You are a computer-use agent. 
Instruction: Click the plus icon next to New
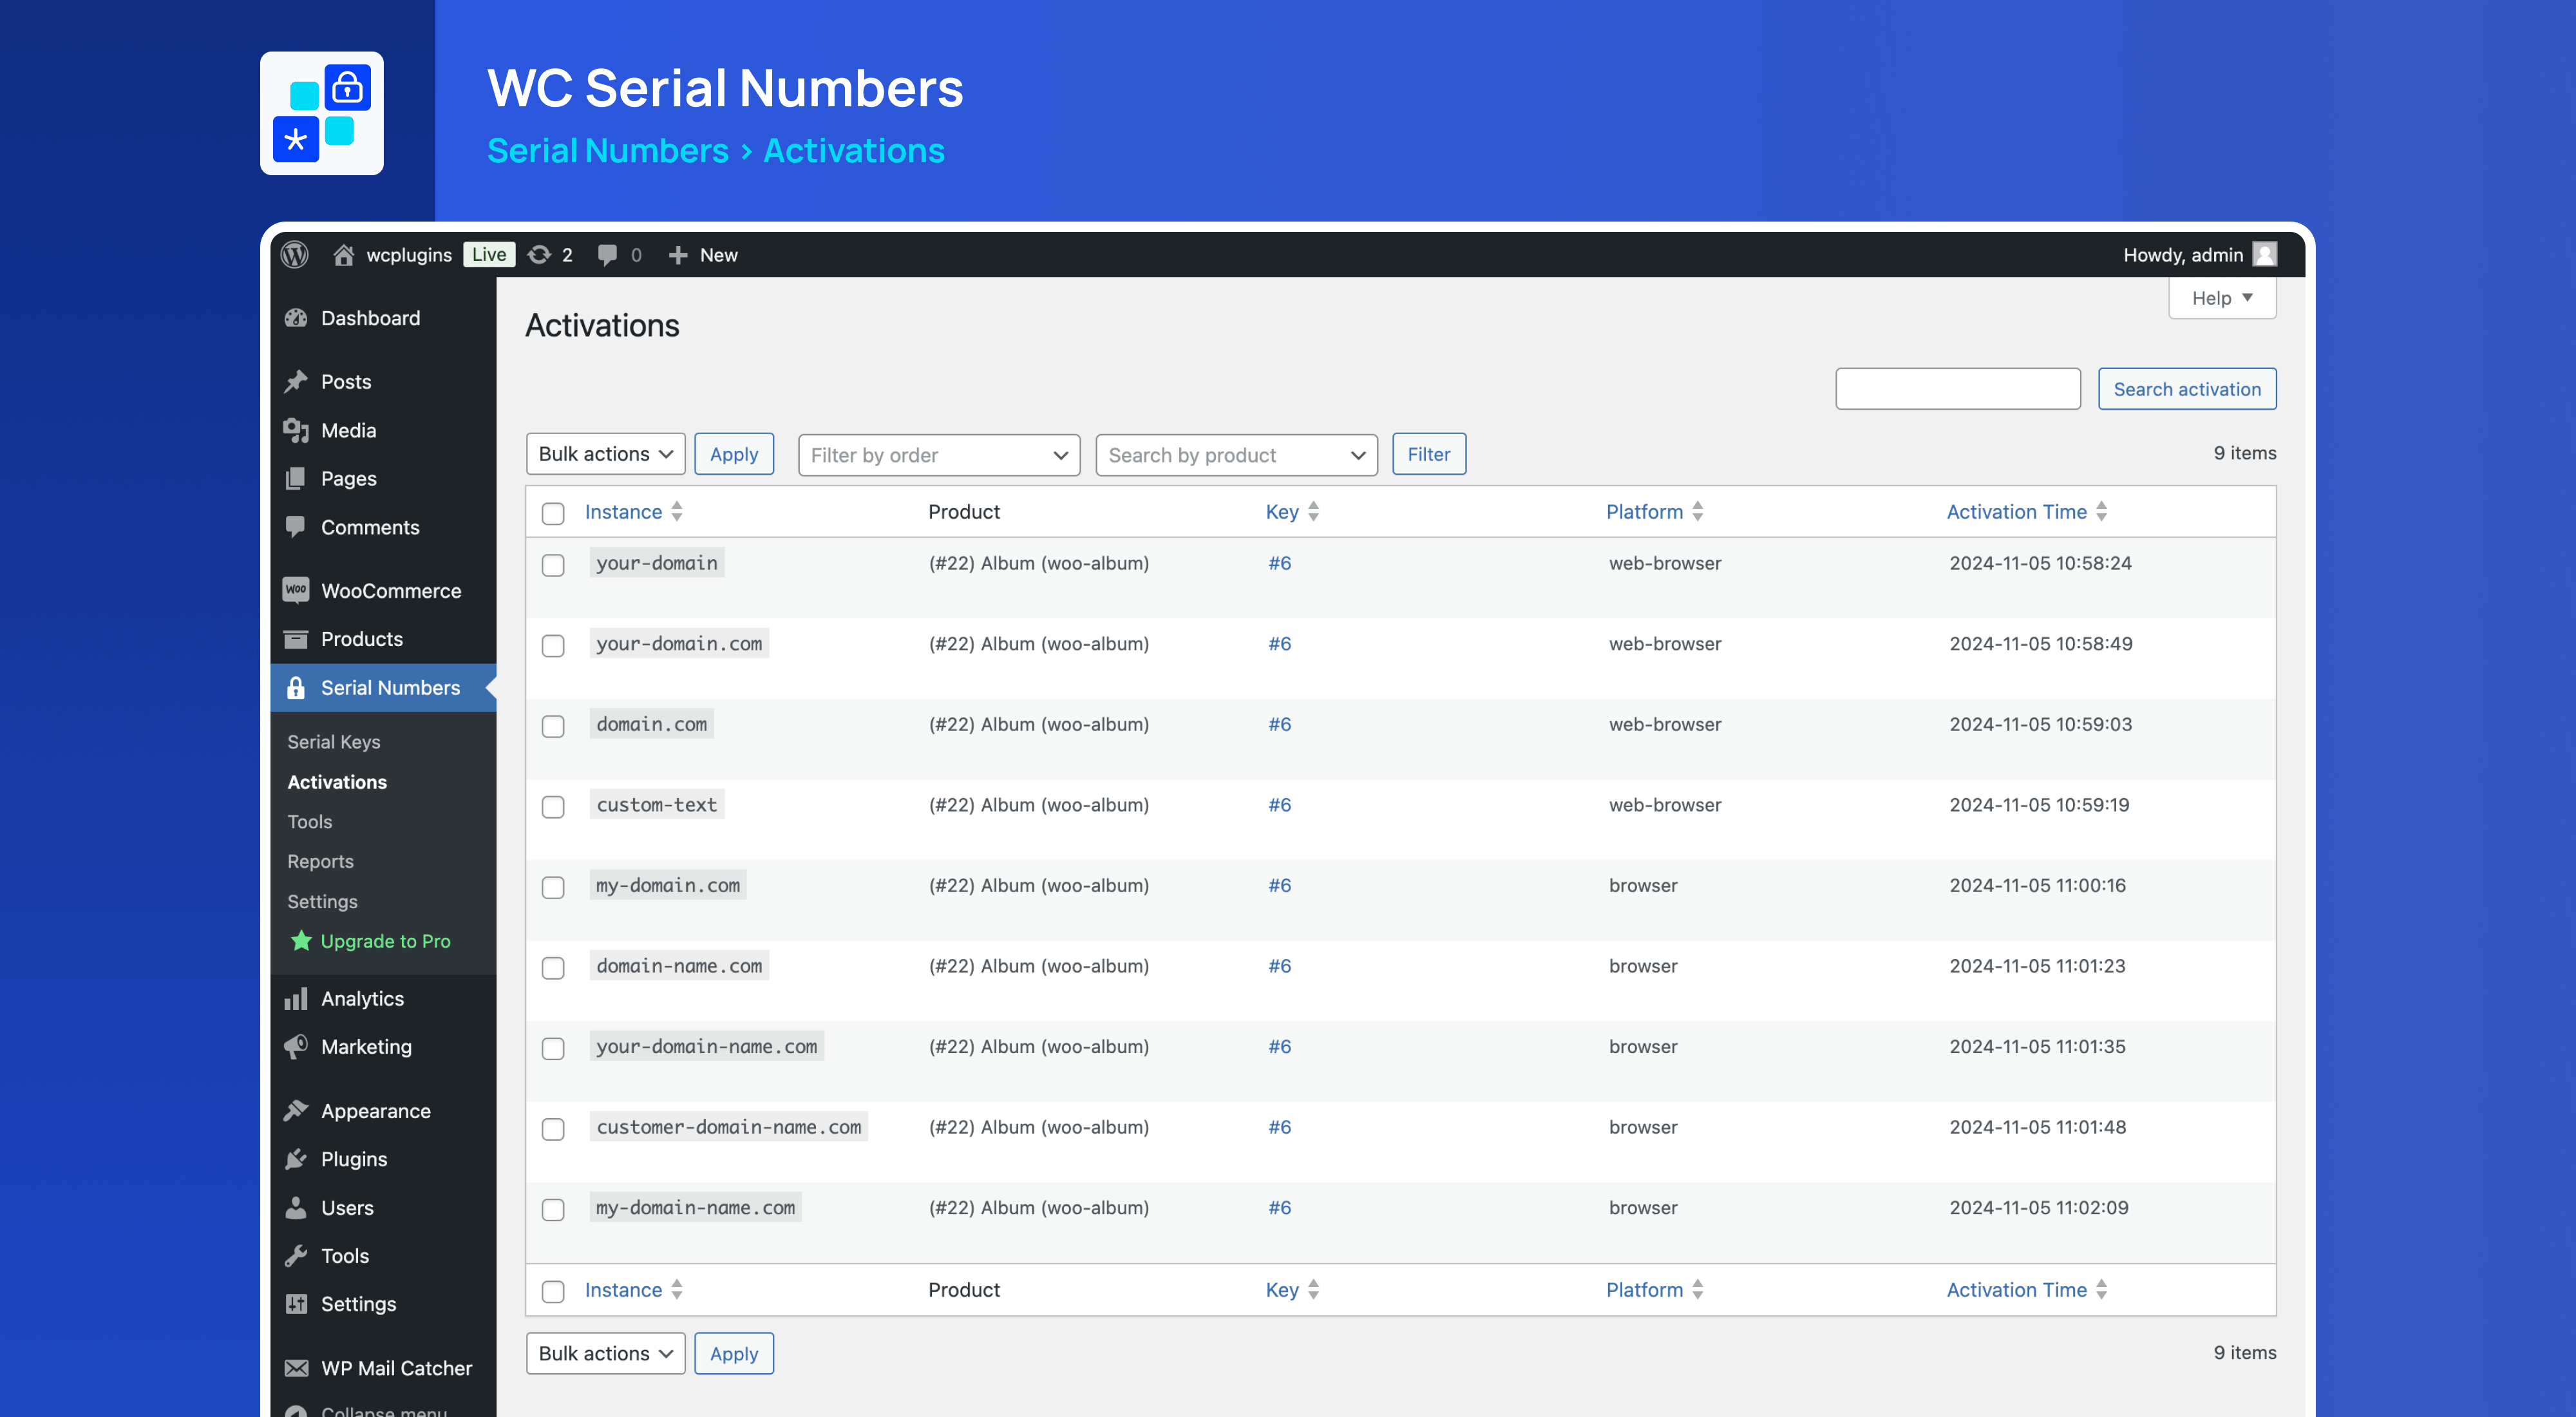(678, 255)
